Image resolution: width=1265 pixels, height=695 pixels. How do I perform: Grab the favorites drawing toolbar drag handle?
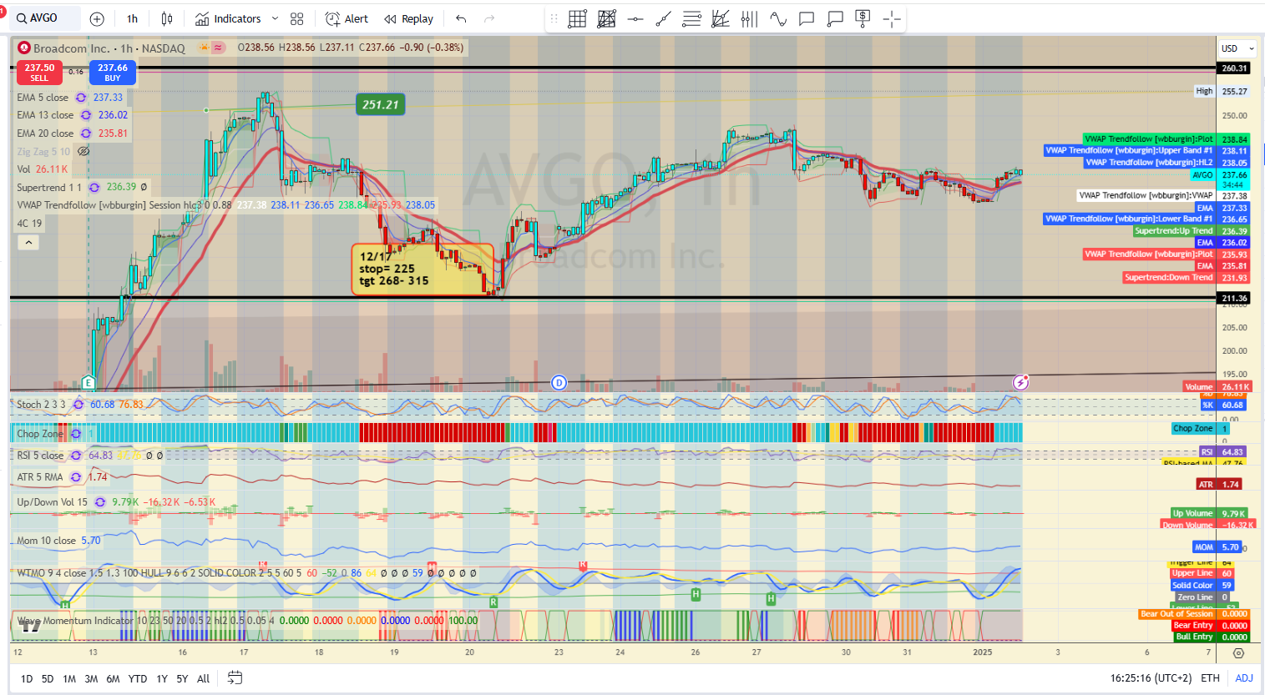[554, 18]
